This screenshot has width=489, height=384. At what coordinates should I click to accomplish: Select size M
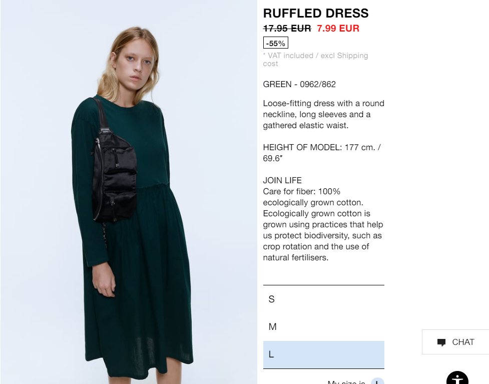(323, 326)
